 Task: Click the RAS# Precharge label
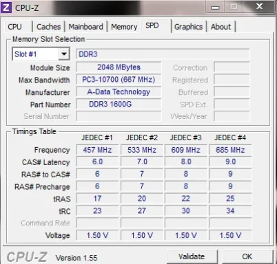click(42, 187)
